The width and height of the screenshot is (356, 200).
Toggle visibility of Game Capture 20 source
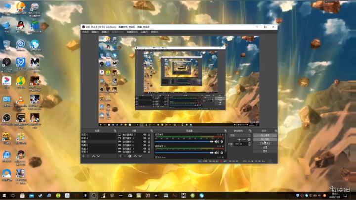tap(145, 145)
